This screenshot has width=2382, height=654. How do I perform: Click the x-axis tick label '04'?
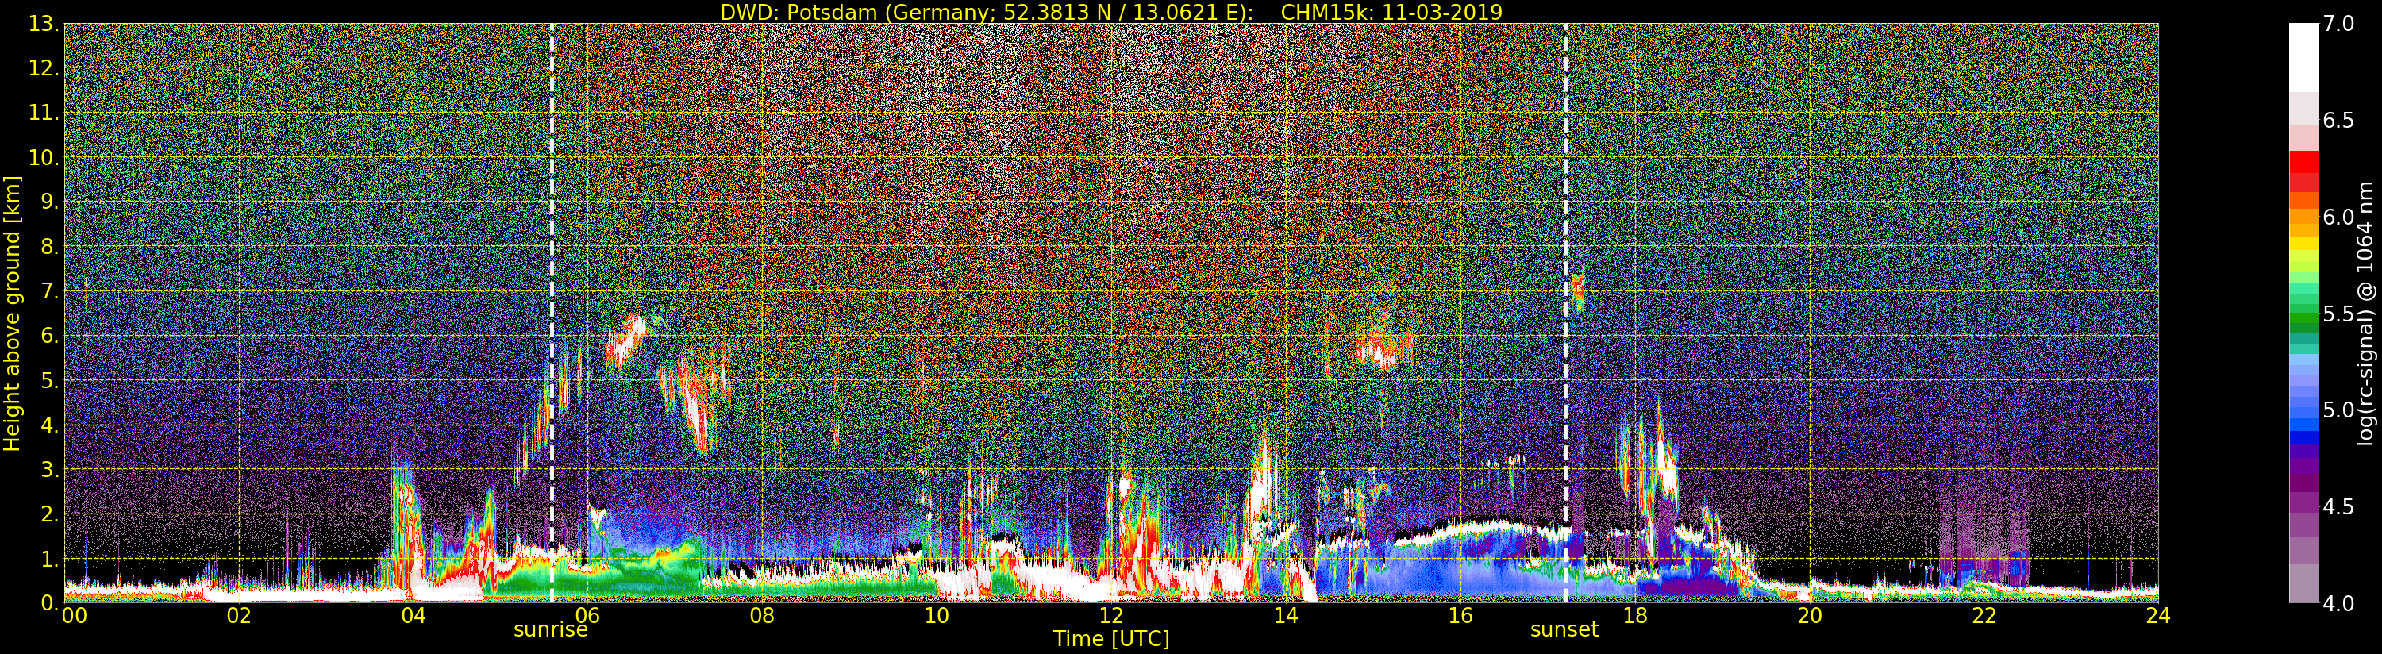414,615
